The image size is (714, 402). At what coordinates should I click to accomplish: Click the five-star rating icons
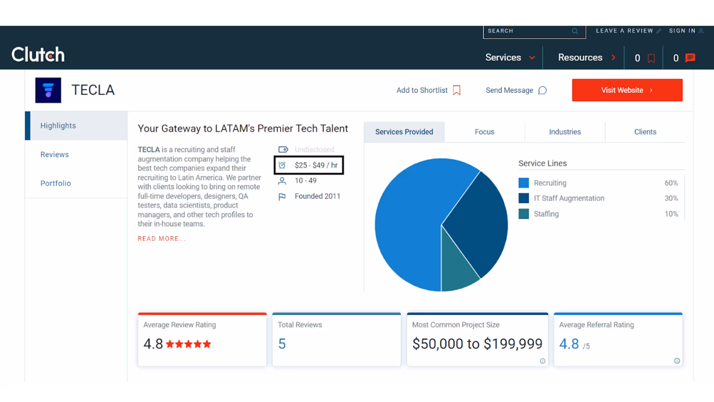click(188, 344)
